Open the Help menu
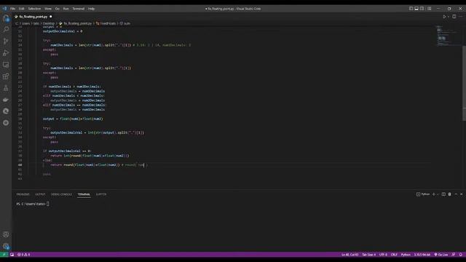This screenshot has width=466, height=262. click(92, 9)
